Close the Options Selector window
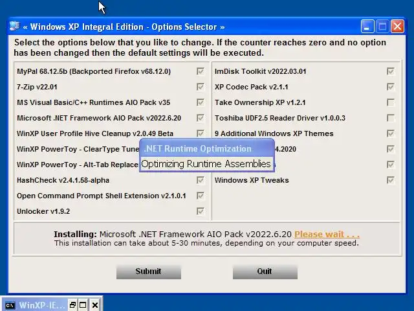This screenshot has height=311, width=414. point(397,27)
